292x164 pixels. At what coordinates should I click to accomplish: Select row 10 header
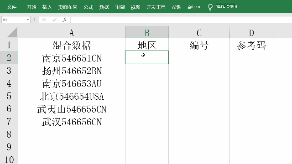[x=9, y=159]
